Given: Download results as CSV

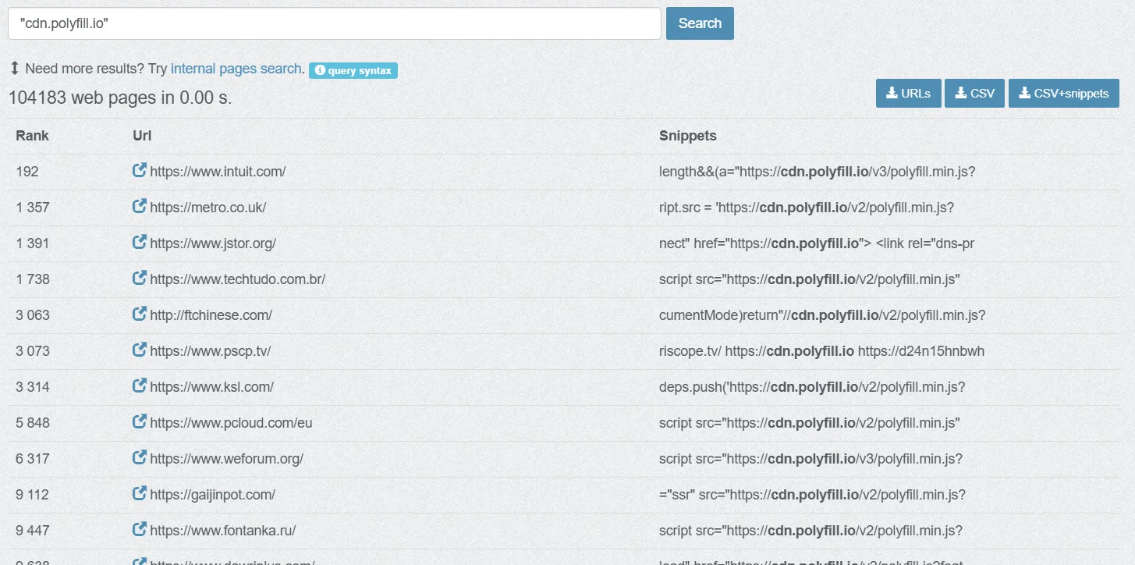Looking at the screenshot, I should point(974,93).
